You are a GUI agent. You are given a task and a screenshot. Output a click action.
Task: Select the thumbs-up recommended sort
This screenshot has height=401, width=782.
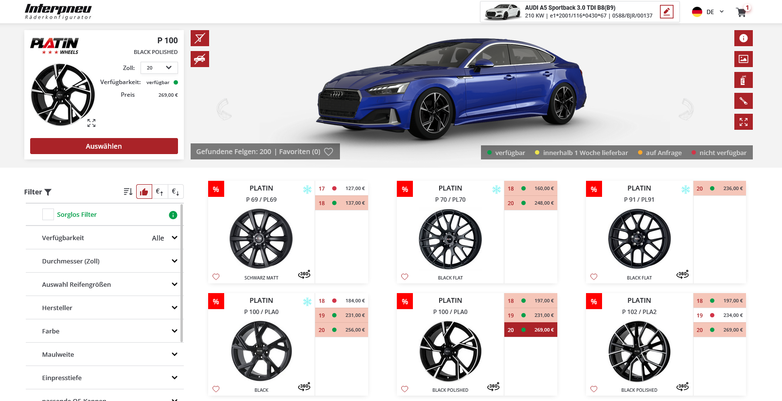[x=144, y=192]
